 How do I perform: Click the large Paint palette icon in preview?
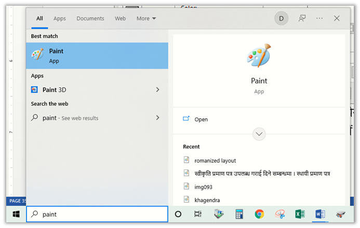259,55
